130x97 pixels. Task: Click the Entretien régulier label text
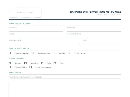click(x=22, y=53)
